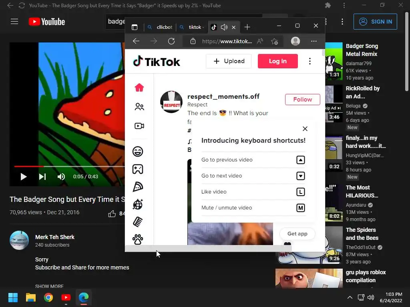
Task: Open Edge settings and more menu
Action: (314, 41)
